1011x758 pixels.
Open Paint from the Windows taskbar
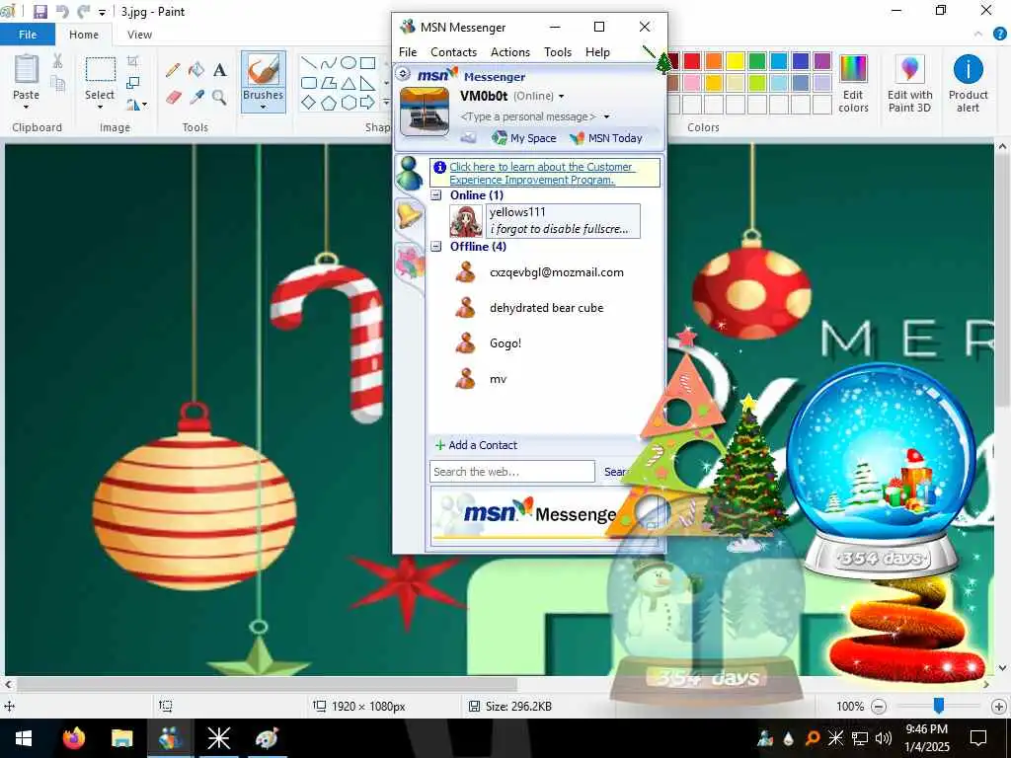point(267,738)
